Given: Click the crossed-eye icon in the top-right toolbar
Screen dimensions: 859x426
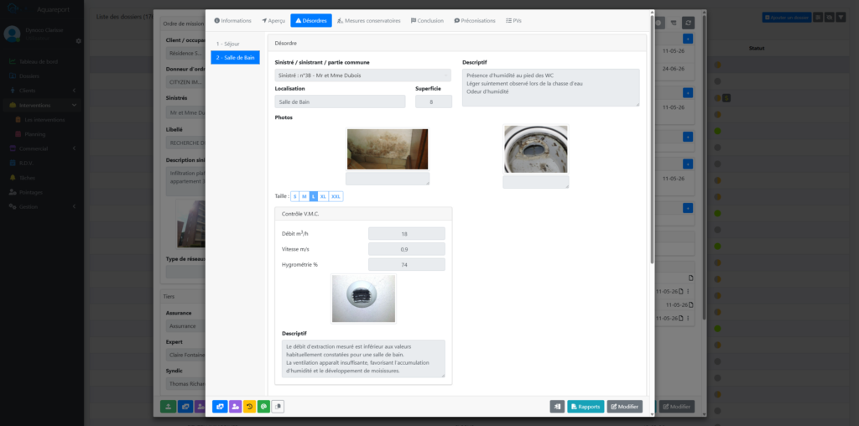Looking at the screenshot, I should point(830,18).
